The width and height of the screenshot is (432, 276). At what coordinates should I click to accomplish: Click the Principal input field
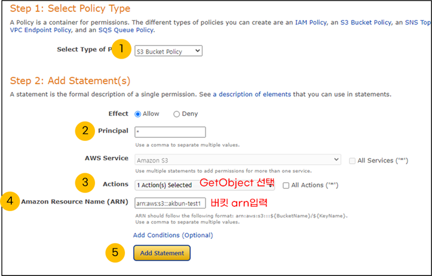[x=170, y=132]
